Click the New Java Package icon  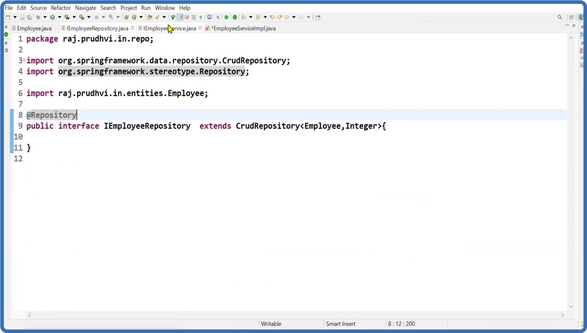click(126, 17)
